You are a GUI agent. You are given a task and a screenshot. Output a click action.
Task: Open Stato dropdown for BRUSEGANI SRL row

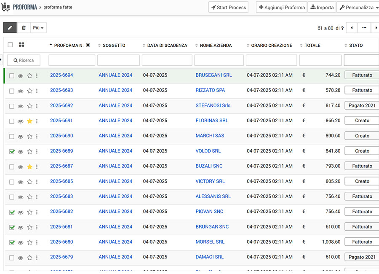pos(362,75)
